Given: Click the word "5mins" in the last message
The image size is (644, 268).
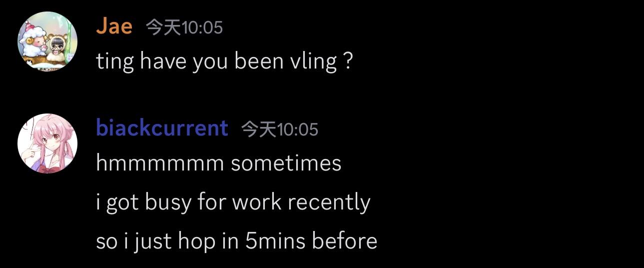Looking at the screenshot, I should 275,241.
